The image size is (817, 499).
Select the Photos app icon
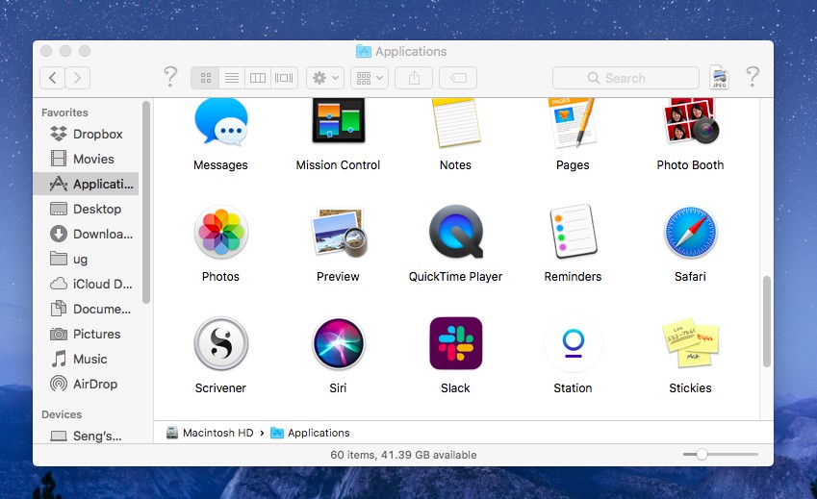pos(221,232)
